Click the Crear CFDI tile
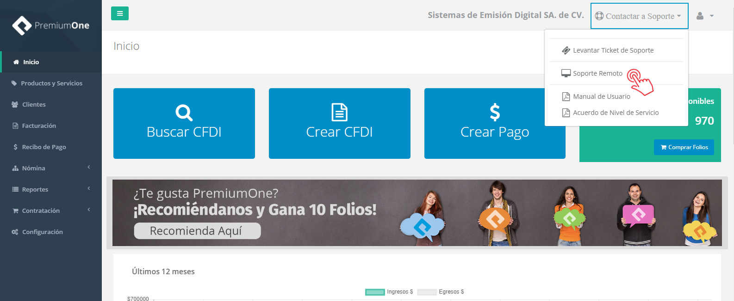The width and height of the screenshot is (734, 301). coord(340,123)
